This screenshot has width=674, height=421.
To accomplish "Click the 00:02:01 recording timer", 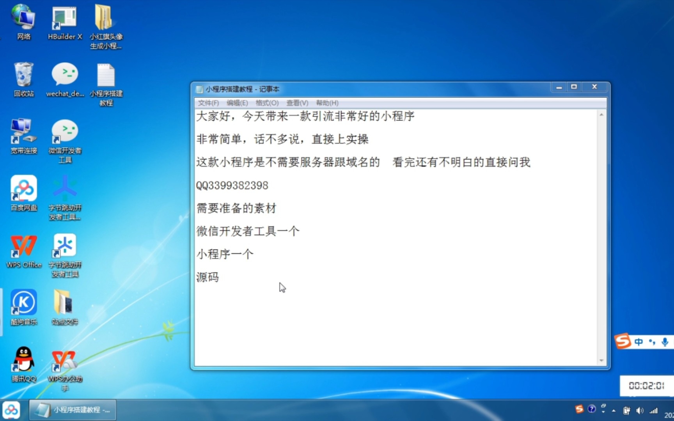I will tap(646, 386).
